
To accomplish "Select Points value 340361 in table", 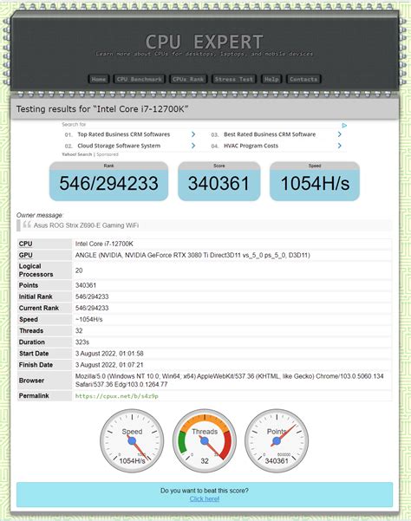I will tap(86, 285).
